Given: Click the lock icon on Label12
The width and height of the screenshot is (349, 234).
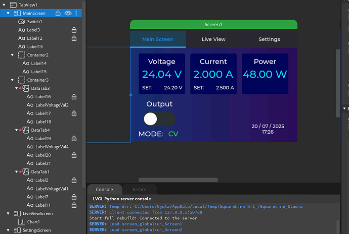Looking at the screenshot, I should pyautogui.click(x=74, y=38).
